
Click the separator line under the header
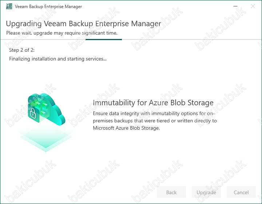pos(131,40)
